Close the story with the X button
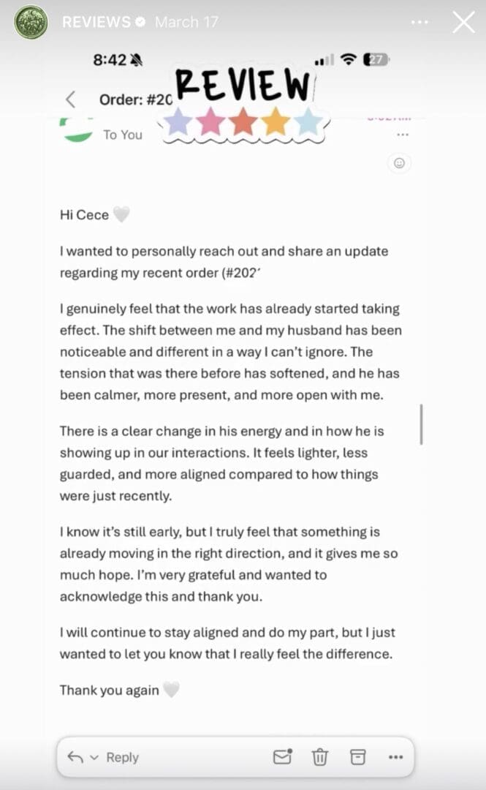The width and height of the screenshot is (486, 790). tap(463, 23)
